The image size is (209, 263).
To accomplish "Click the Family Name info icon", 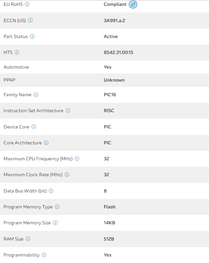I will pos(36,95).
